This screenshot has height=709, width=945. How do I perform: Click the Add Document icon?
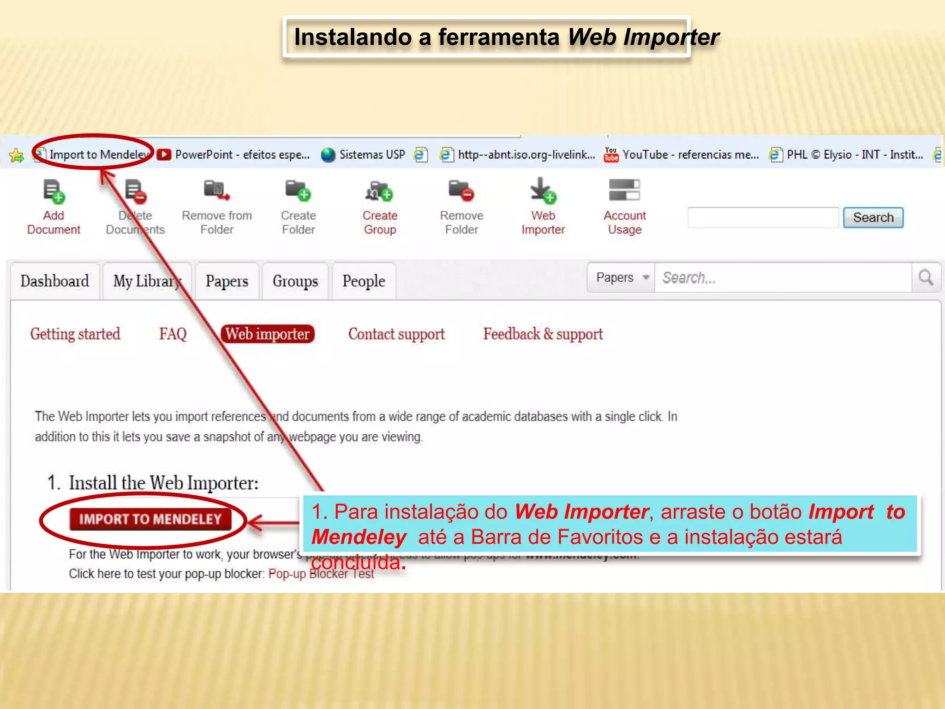[54, 192]
